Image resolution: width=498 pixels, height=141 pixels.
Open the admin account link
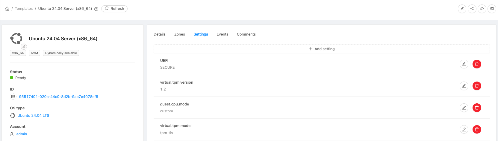pos(22,134)
